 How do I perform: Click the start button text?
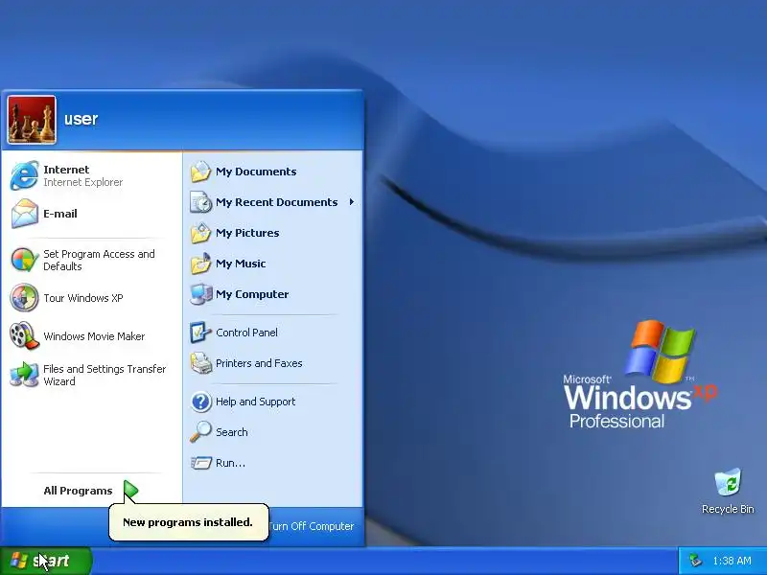point(51,561)
